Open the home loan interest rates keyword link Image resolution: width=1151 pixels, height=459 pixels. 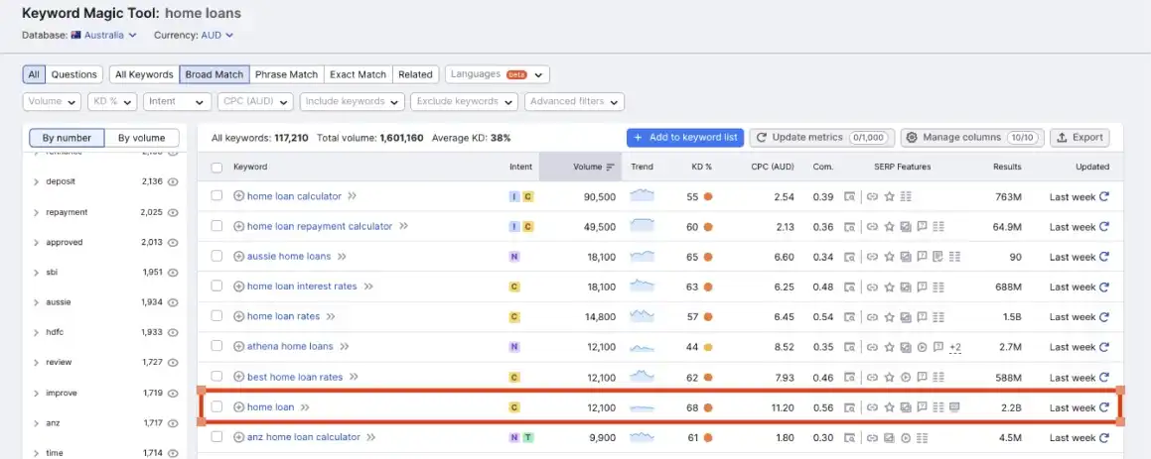tap(302, 287)
